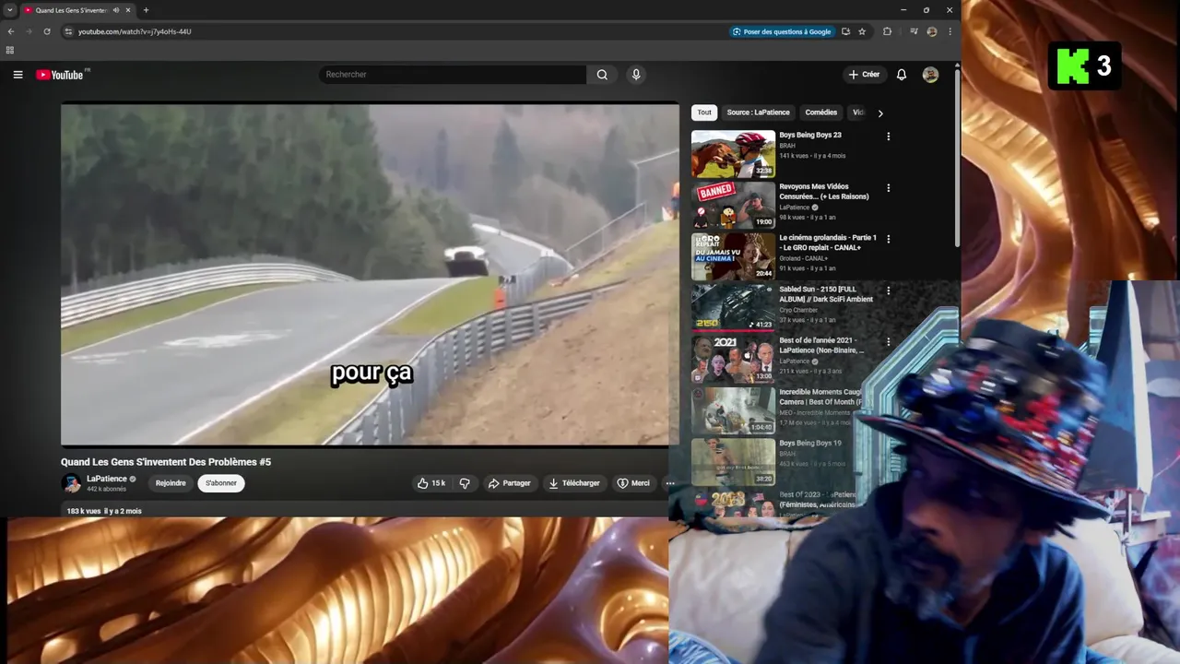Viewport: 1180px width, 664px height.
Task: Open the Incredible Moments thumbnail
Action: (x=734, y=410)
